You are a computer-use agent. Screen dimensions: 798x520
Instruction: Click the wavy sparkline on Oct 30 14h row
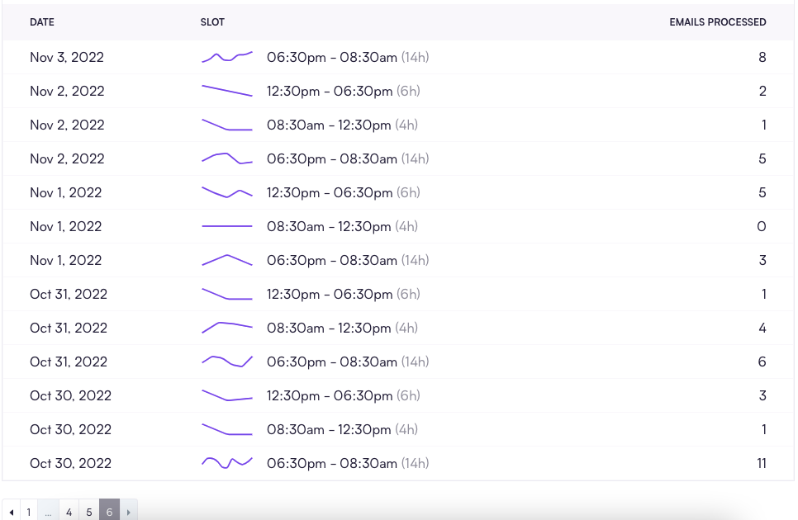(227, 463)
